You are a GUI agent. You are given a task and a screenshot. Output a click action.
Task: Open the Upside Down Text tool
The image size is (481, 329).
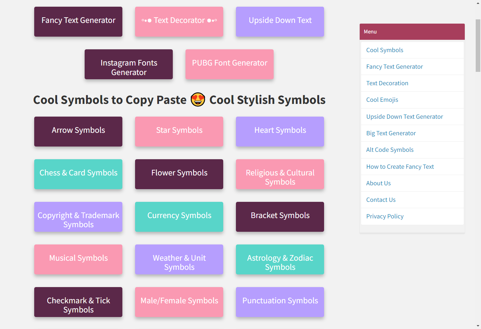[280, 21]
